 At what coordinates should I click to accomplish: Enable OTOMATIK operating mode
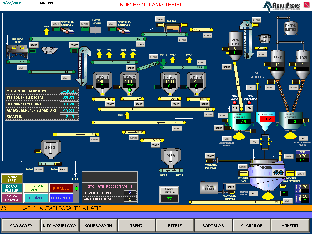(x=61, y=198)
